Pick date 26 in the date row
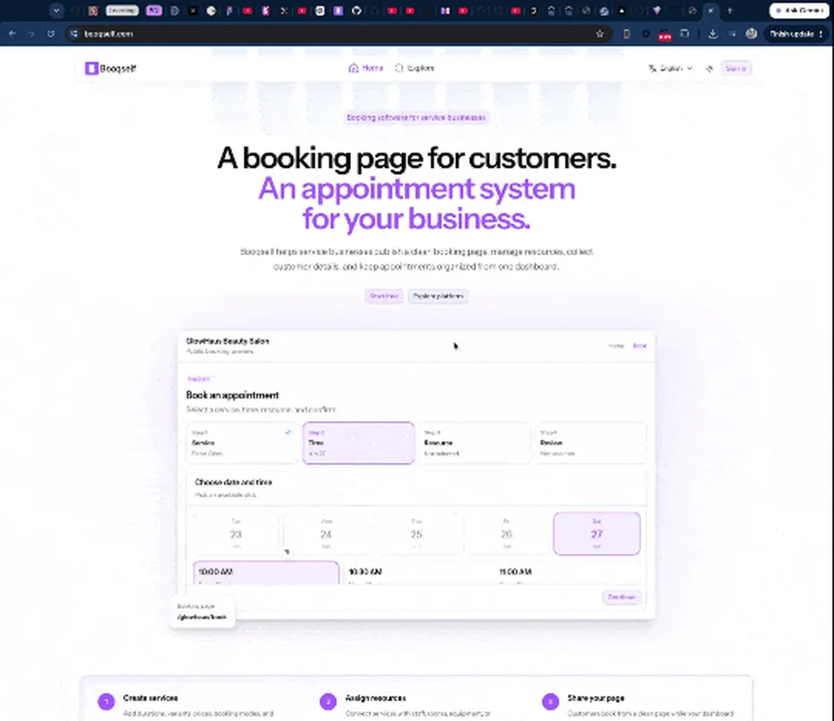834x721 pixels. [x=506, y=534]
